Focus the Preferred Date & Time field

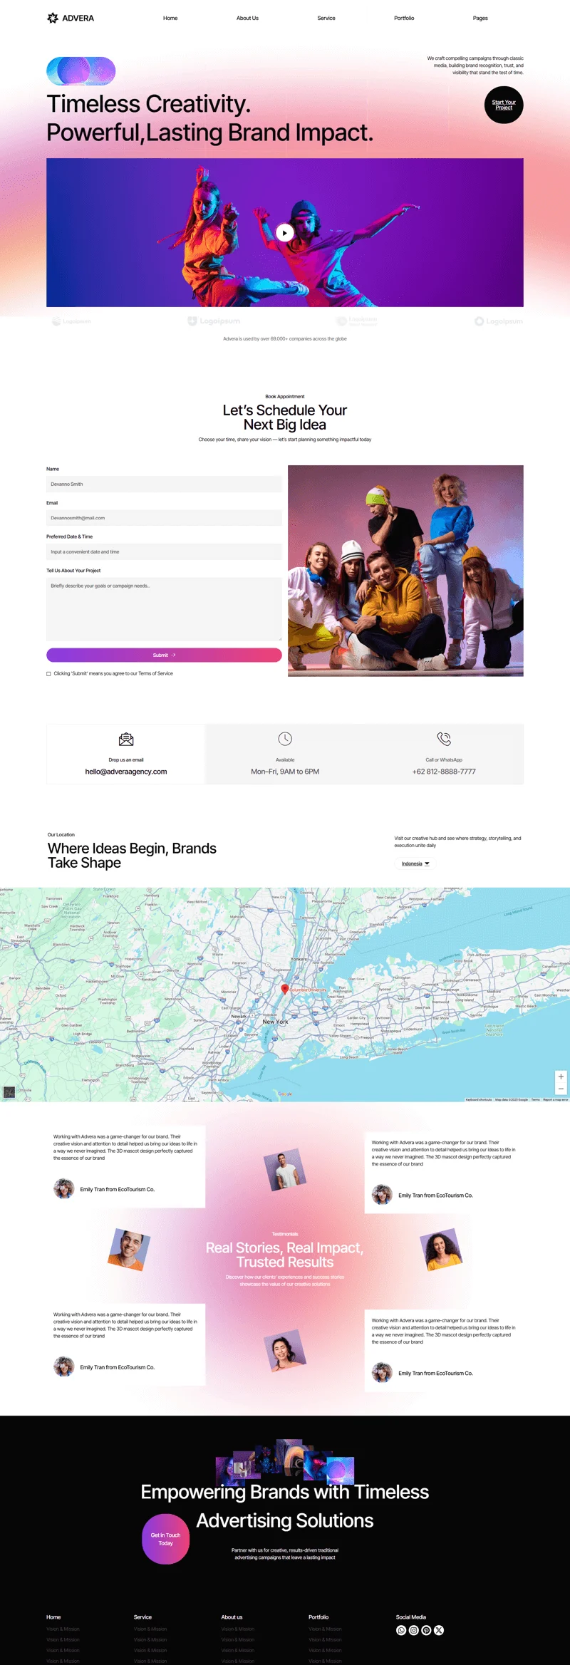[164, 552]
